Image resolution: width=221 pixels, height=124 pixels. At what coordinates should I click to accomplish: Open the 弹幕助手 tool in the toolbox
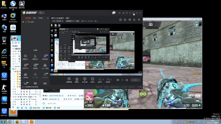(25, 57)
